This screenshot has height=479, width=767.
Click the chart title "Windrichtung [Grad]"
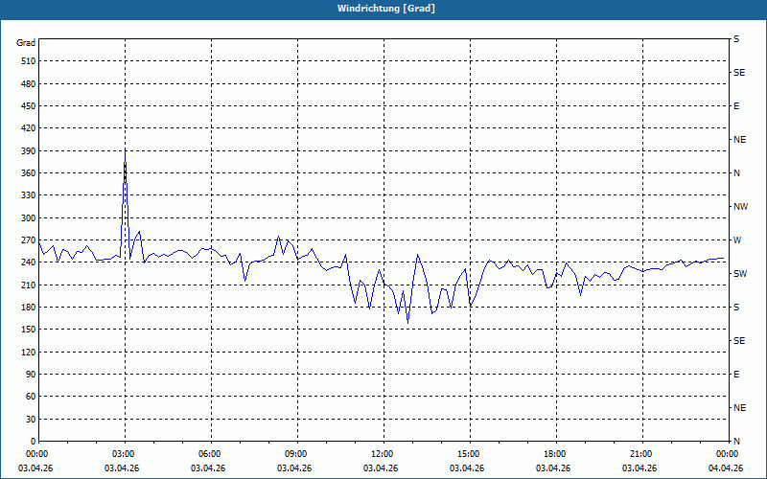[386, 9]
